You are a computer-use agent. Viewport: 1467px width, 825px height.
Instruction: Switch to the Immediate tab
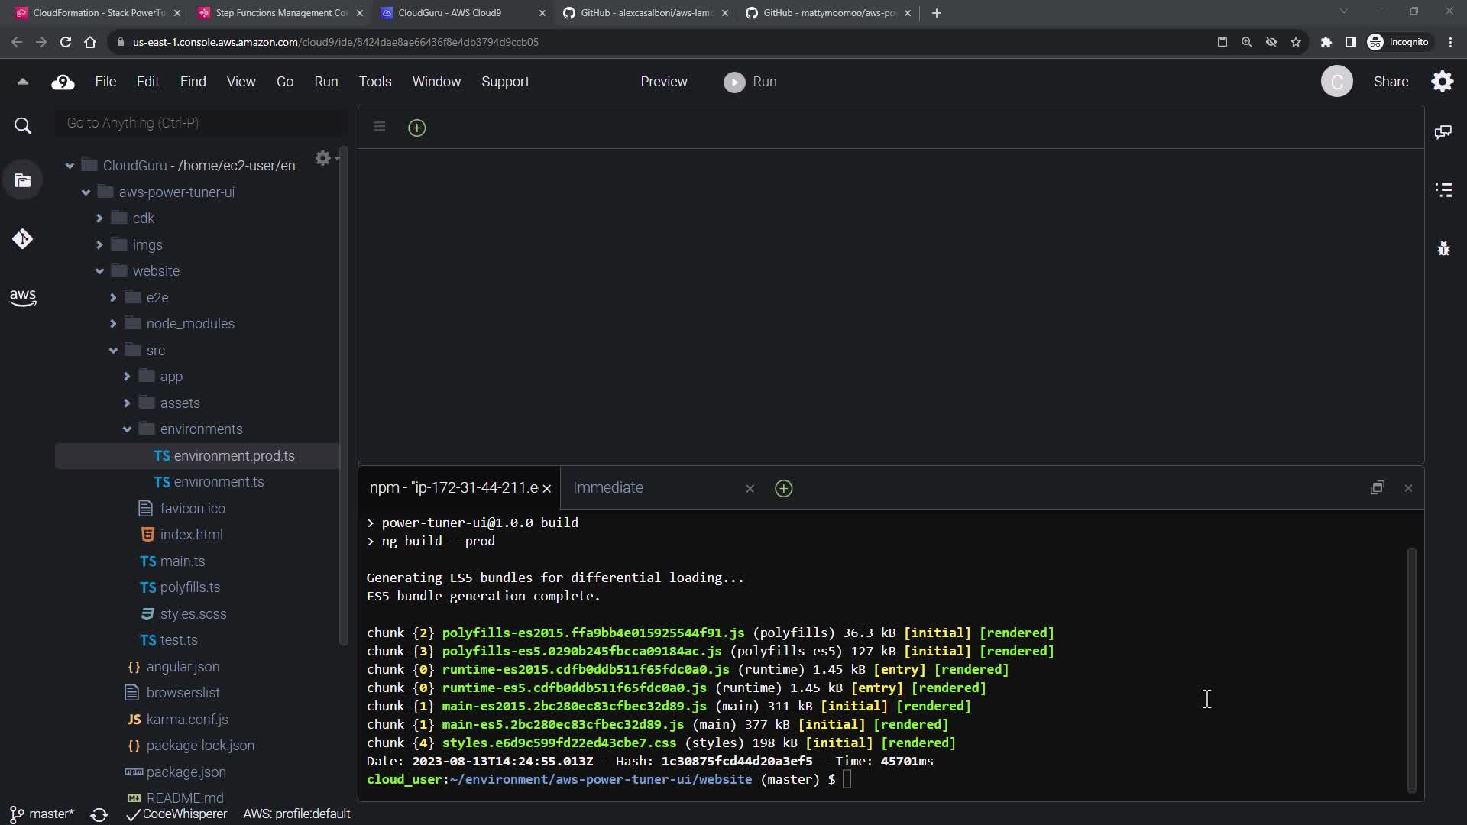(x=607, y=488)
